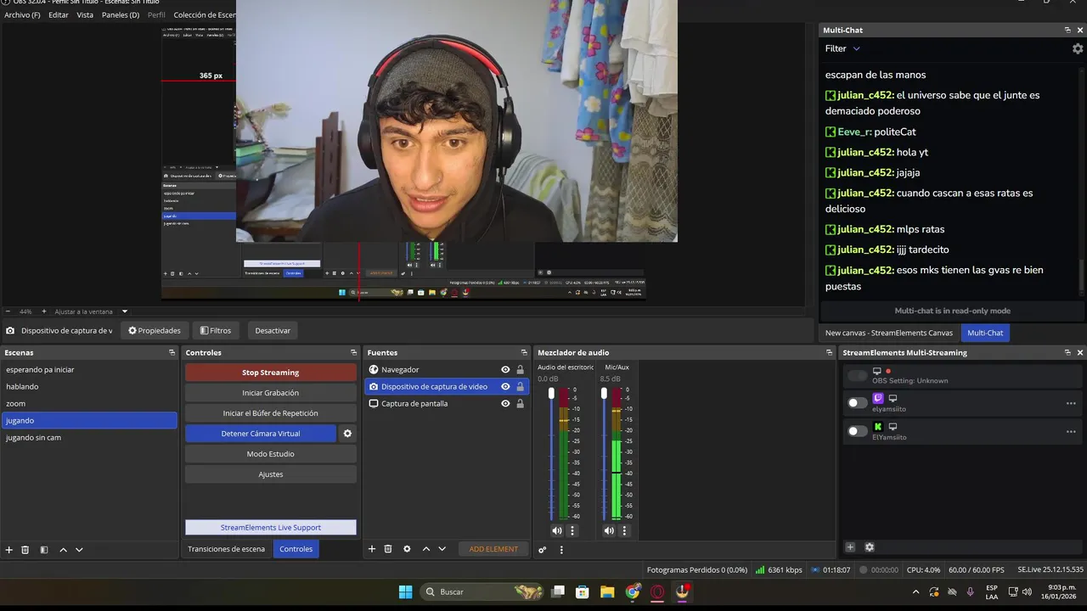The width and height of the screenshot is (1087, 611).
Task: Enable the Kick ElYamsiito output toggle
Action: point(858,431)
